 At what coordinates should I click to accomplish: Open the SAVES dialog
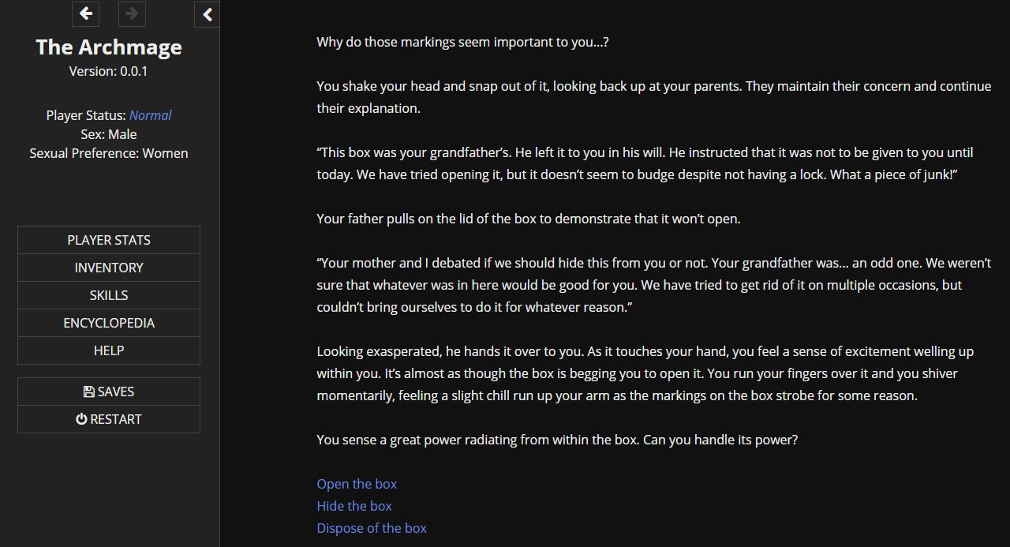pos(109,392)
